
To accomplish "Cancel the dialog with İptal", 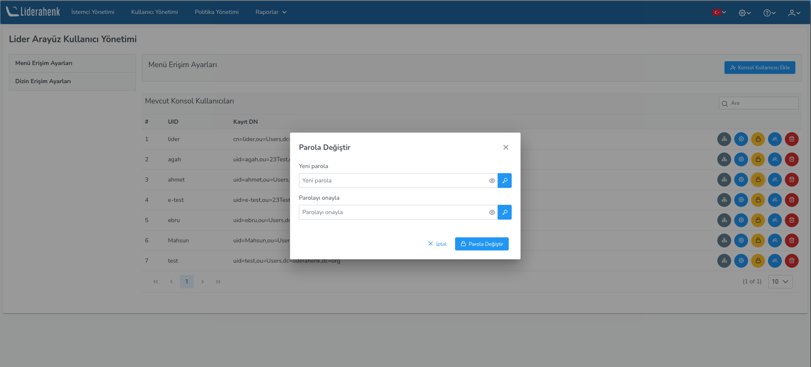I will [x=437, y=244].
